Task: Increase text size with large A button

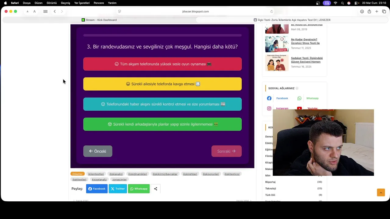Action: 34,12
